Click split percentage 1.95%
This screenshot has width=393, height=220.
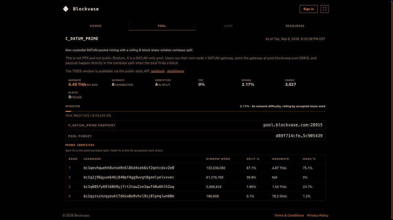click(252, 187)
